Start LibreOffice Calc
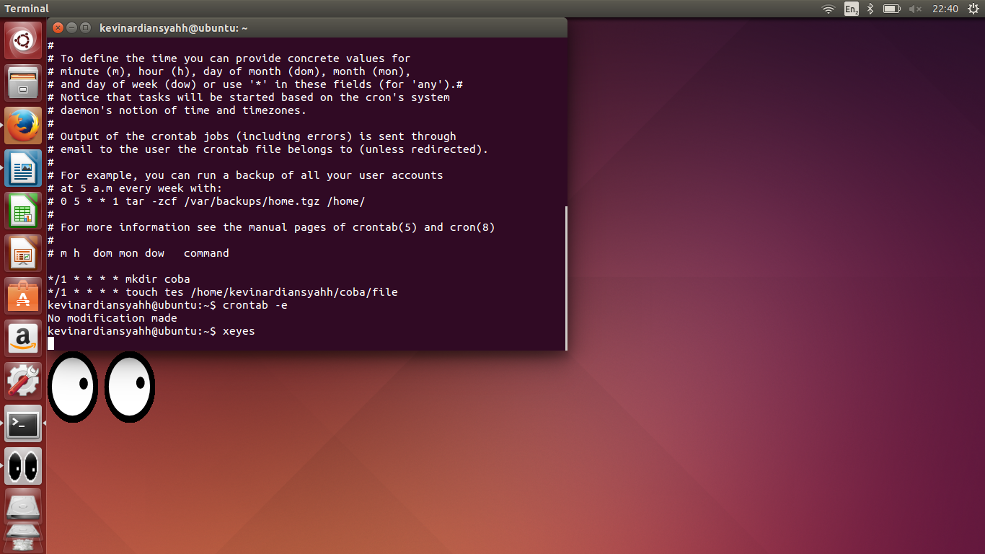Viewport: 985px width, 554px height. [23, 209]
